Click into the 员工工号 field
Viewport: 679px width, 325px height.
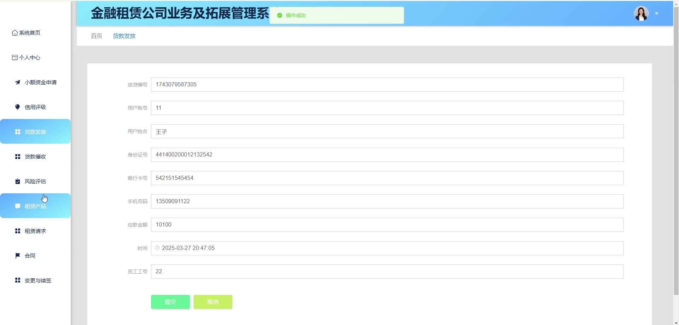pos(387,272)
